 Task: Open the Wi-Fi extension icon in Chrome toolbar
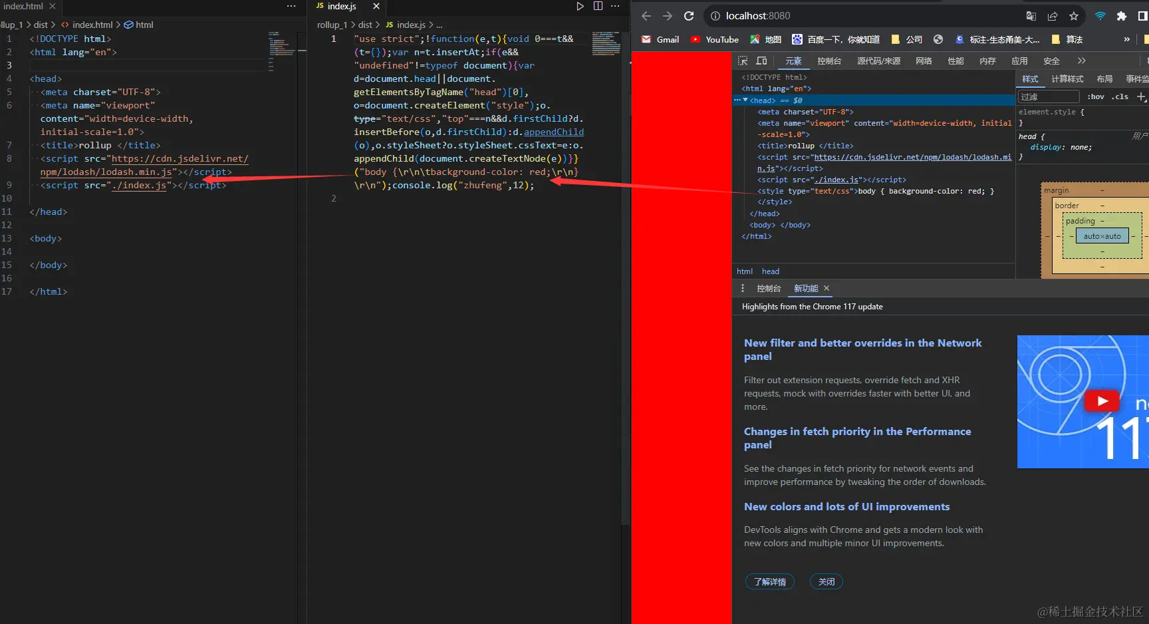coord(1100,16)
